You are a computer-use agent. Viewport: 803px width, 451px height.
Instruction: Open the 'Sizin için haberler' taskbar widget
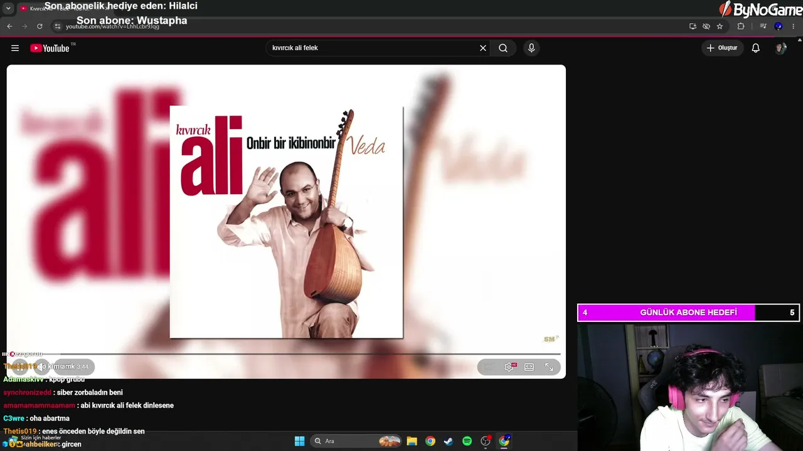pyautogui.click(x=35, y=441)
